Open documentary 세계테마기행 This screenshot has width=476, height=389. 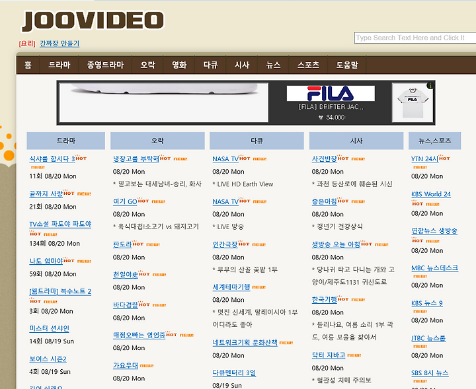coord(231,287)
